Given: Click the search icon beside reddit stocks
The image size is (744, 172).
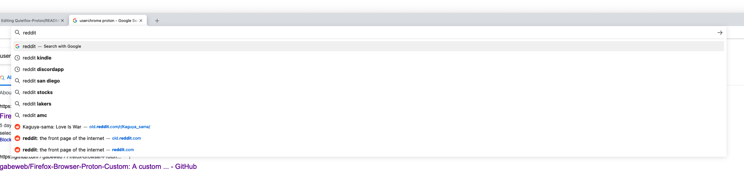Looking at the screenshot, I should coord(17,92).
